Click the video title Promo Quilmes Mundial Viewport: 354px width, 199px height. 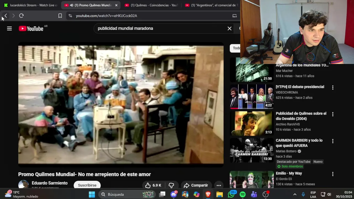point(84,174)
